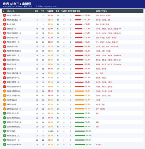This screenshot has height=149, width=145.
Task: Select the green rank 24 badge
Action: (4, 118)
